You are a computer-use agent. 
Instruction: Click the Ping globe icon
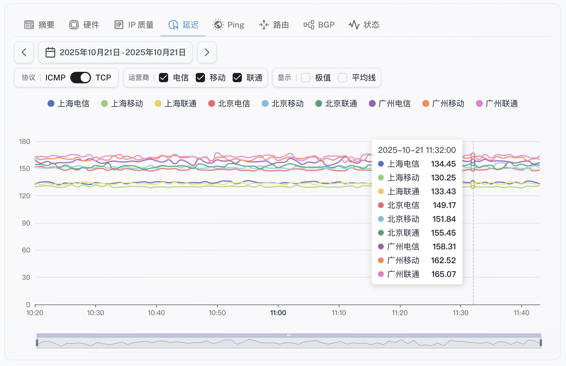[x=218, y=25]
